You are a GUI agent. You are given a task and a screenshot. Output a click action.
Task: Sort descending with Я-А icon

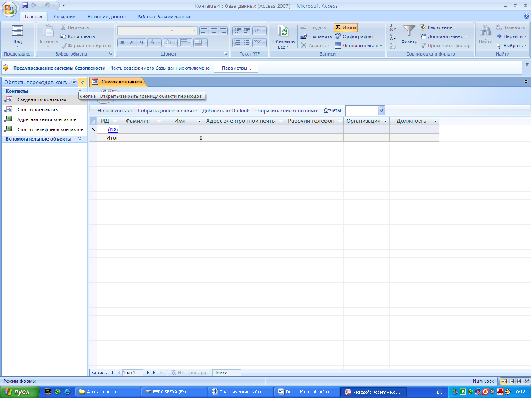pyautogui.click(x=392, y=36)
